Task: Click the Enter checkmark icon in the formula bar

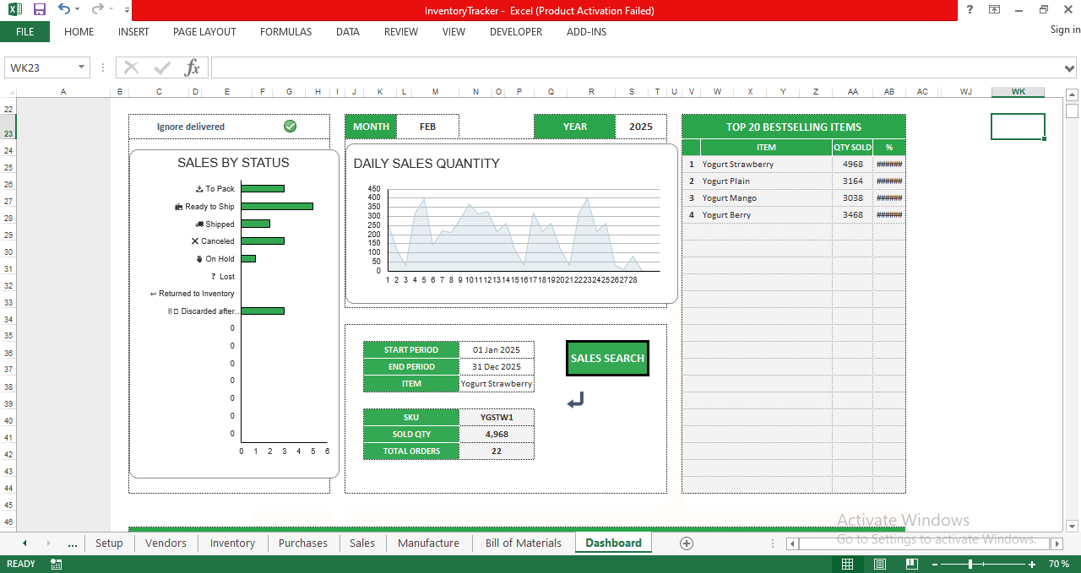Action: (162, 68)
